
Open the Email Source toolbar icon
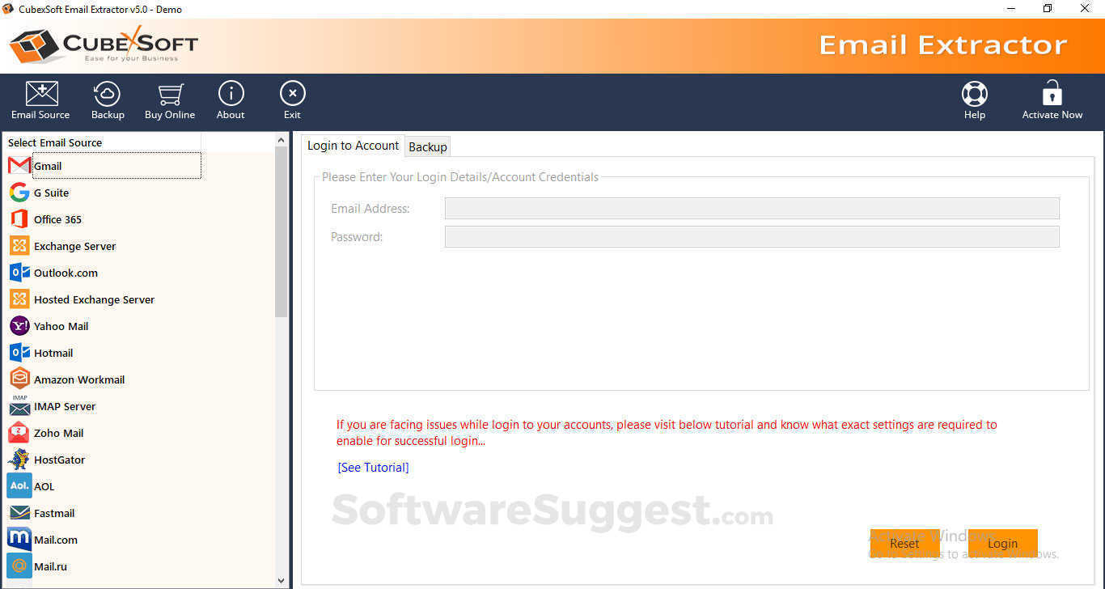pyautogui.click(x=40, y=99)
